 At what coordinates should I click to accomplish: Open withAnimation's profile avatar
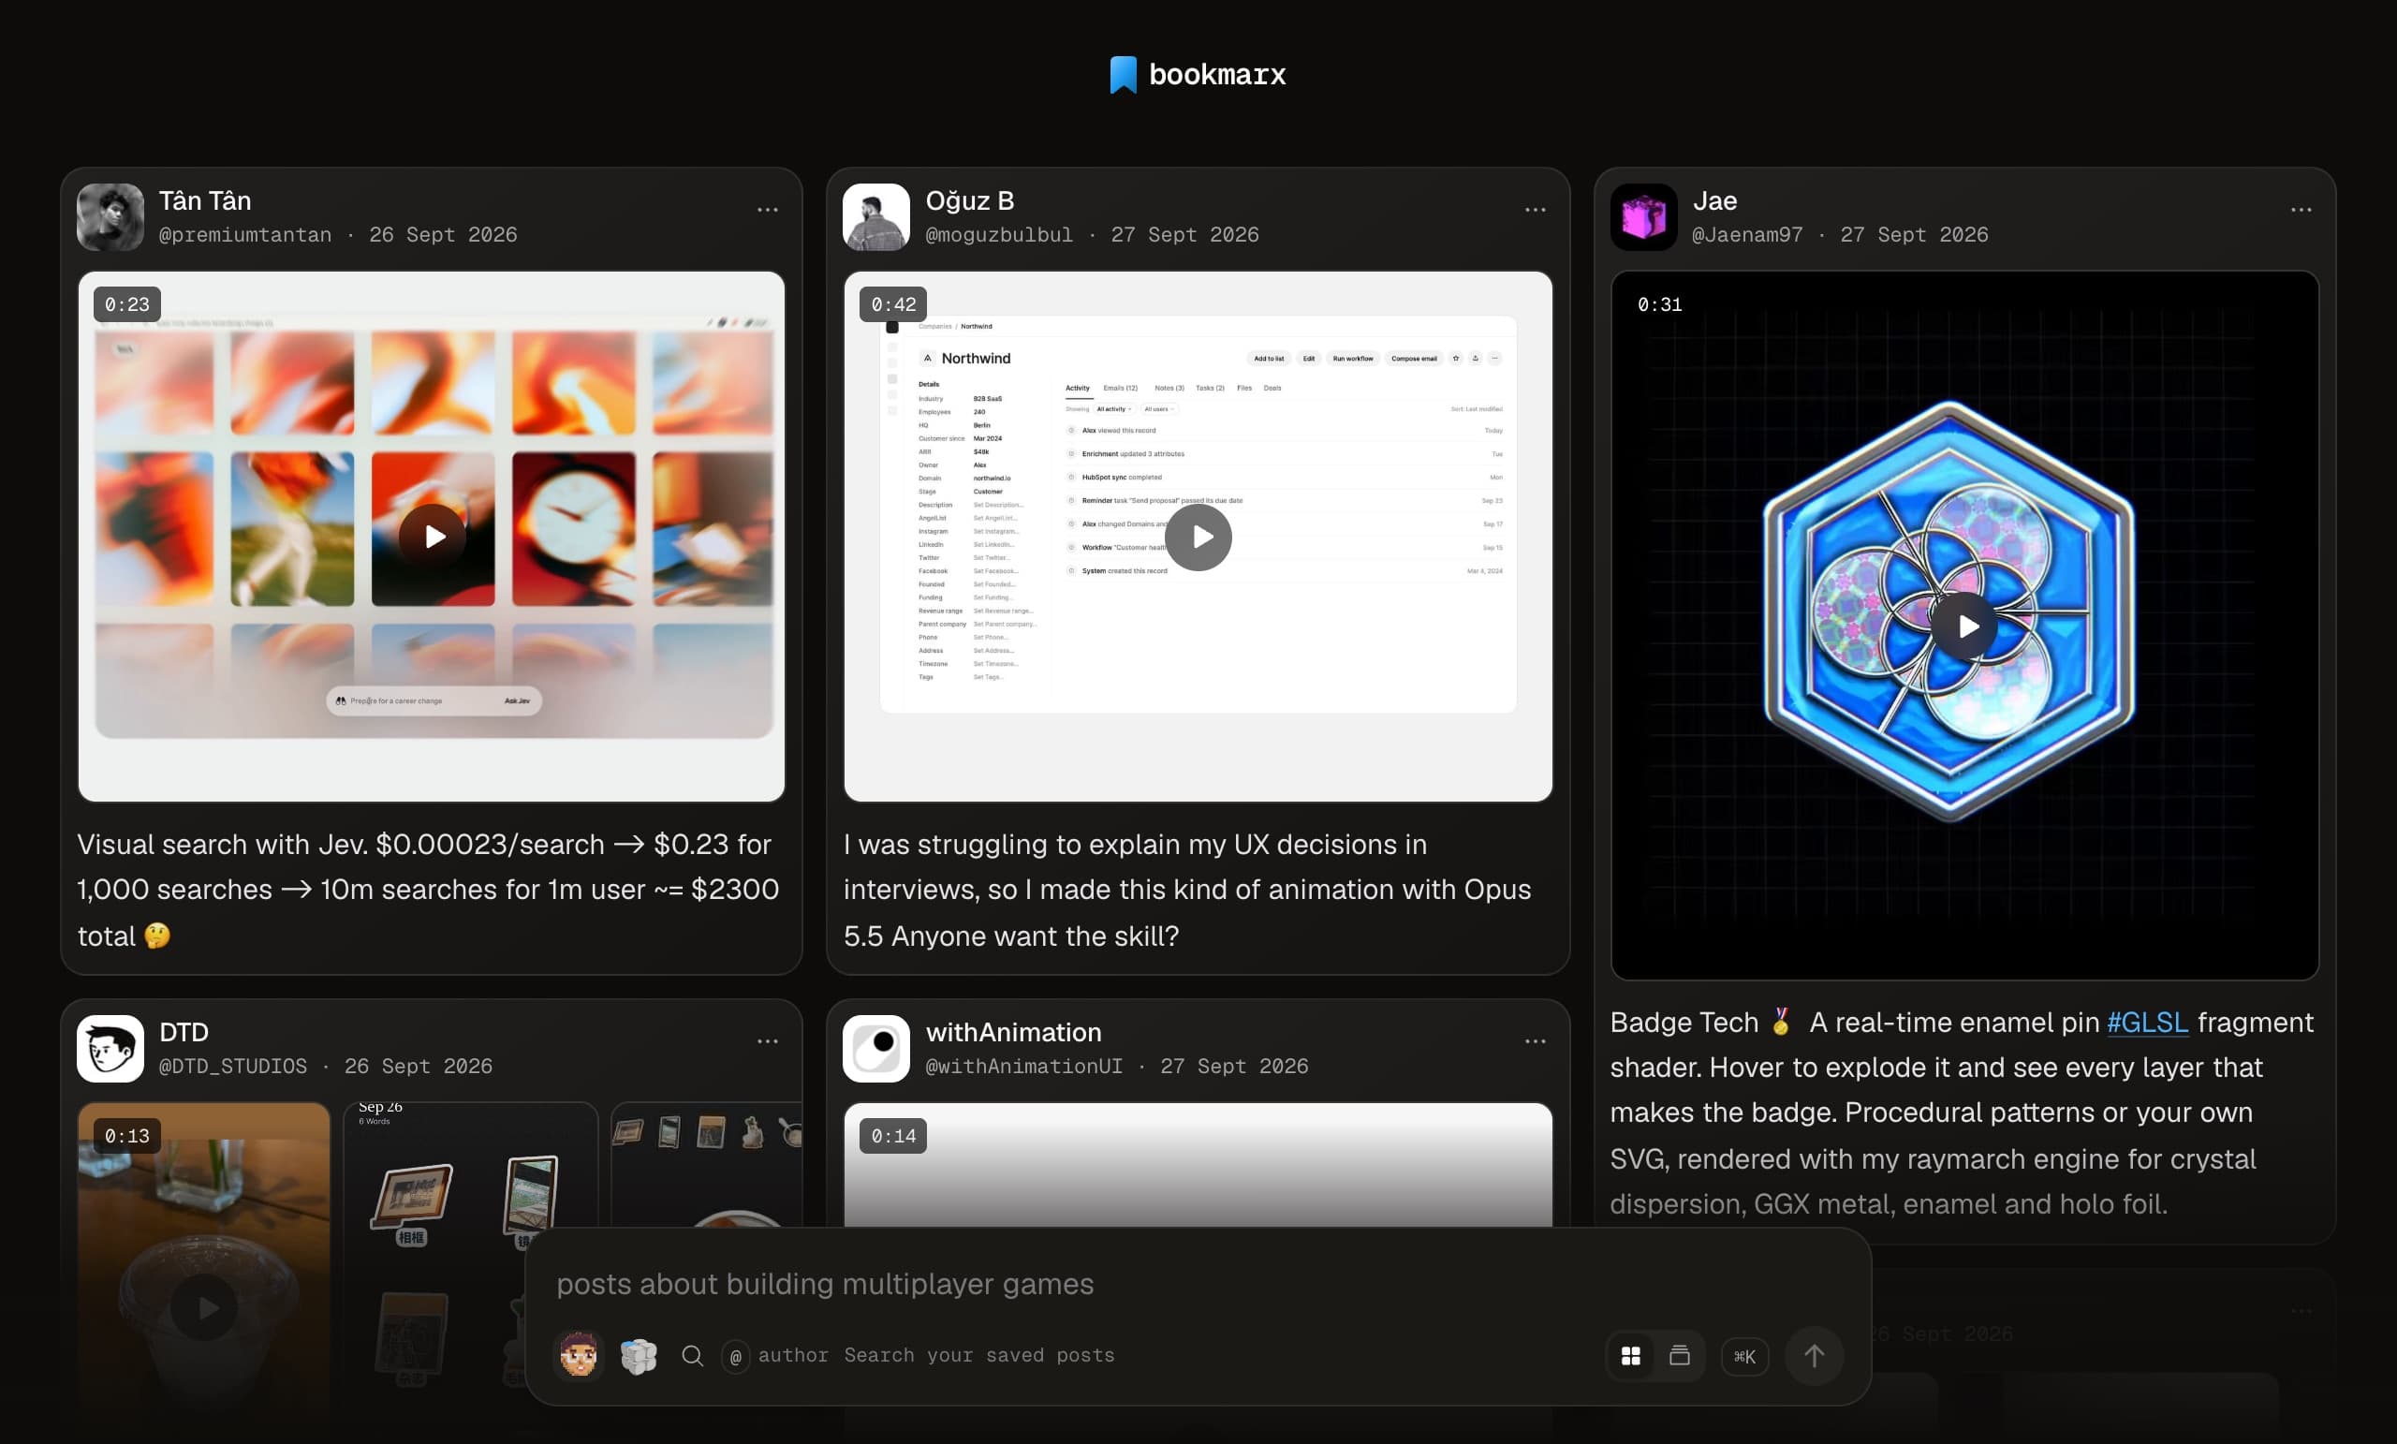(876, 1049)
